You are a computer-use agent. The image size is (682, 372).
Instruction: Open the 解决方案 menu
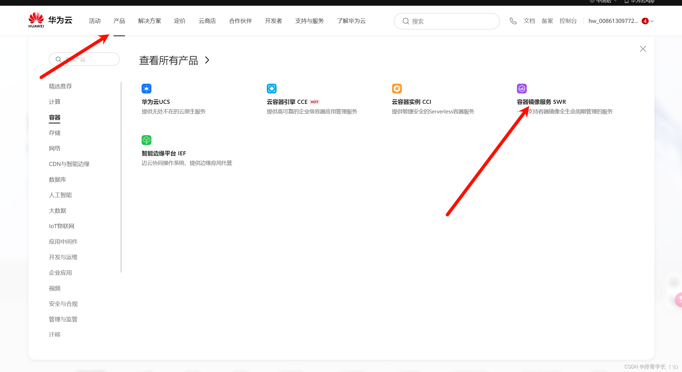tap(150, 21)
